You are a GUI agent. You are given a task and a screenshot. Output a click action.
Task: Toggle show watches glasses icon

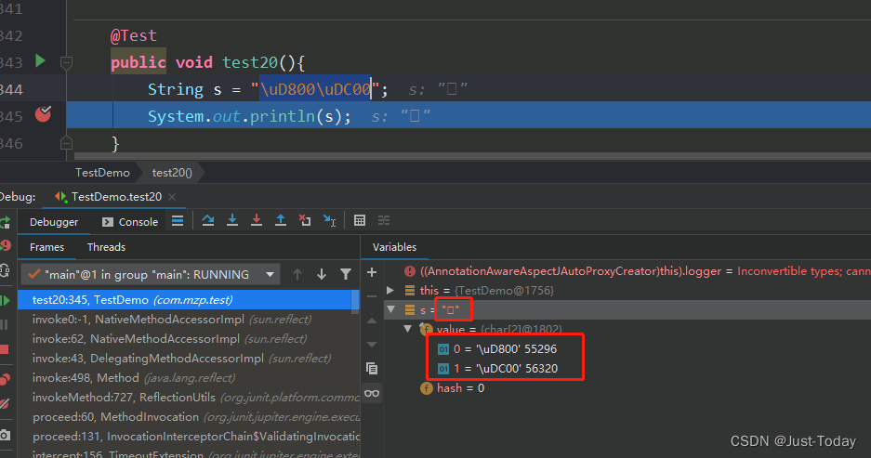coord(372,393)
